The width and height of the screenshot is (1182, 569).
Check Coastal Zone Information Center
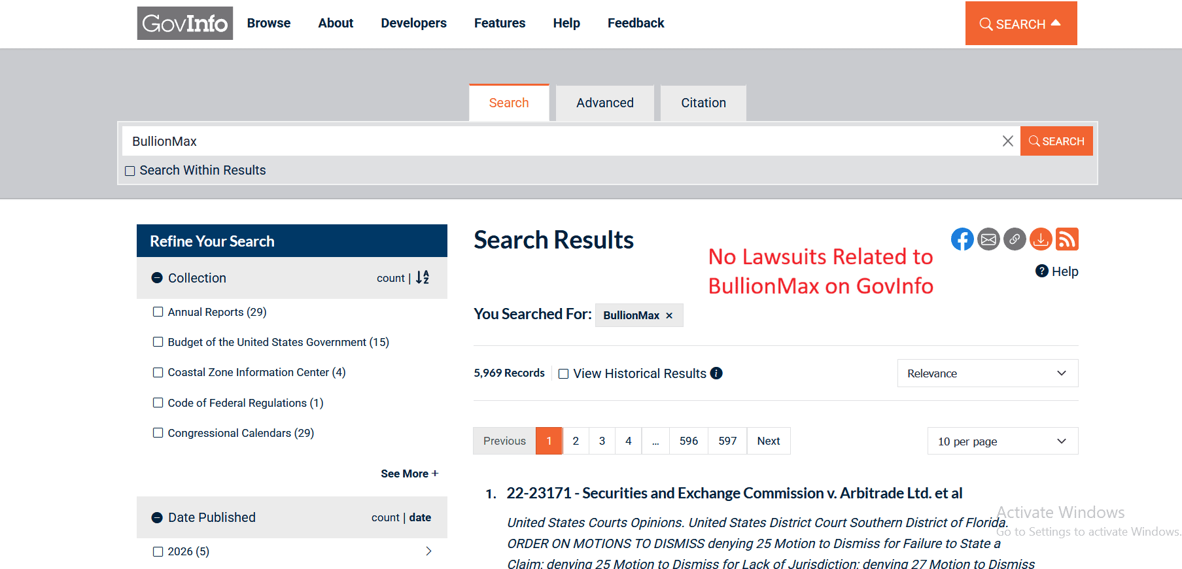158,372
